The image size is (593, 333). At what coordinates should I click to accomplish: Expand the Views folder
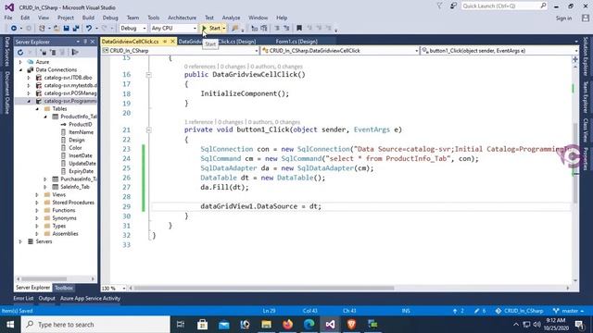37,195
